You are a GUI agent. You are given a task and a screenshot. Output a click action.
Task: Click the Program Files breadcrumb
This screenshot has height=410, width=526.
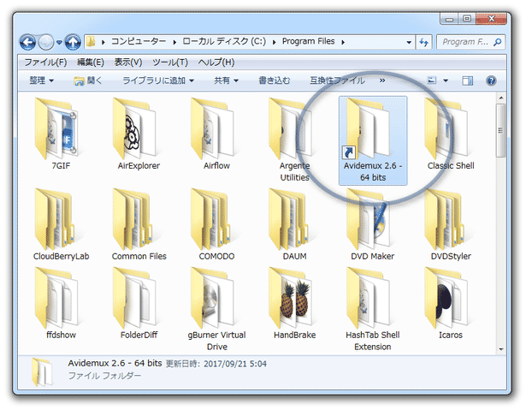308,42
